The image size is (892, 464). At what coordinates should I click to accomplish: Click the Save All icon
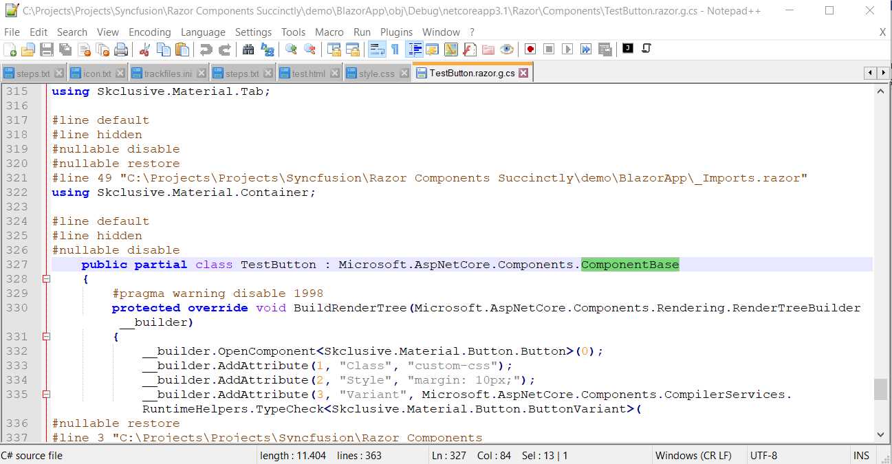65,49
